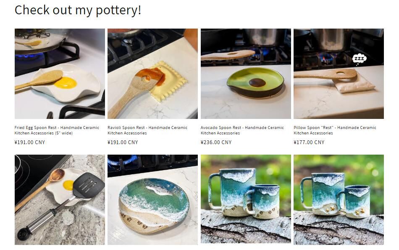Viewport: 399px width, 250px height.
Task: Open the ocean beach plate with paw prints
Action: click(152, 200)
